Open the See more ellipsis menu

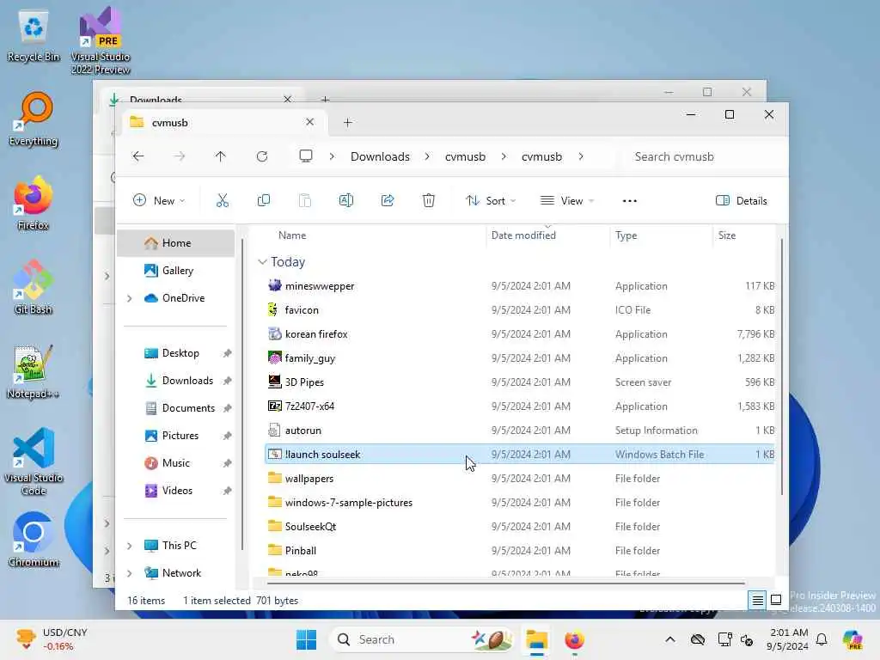(630, 200)
